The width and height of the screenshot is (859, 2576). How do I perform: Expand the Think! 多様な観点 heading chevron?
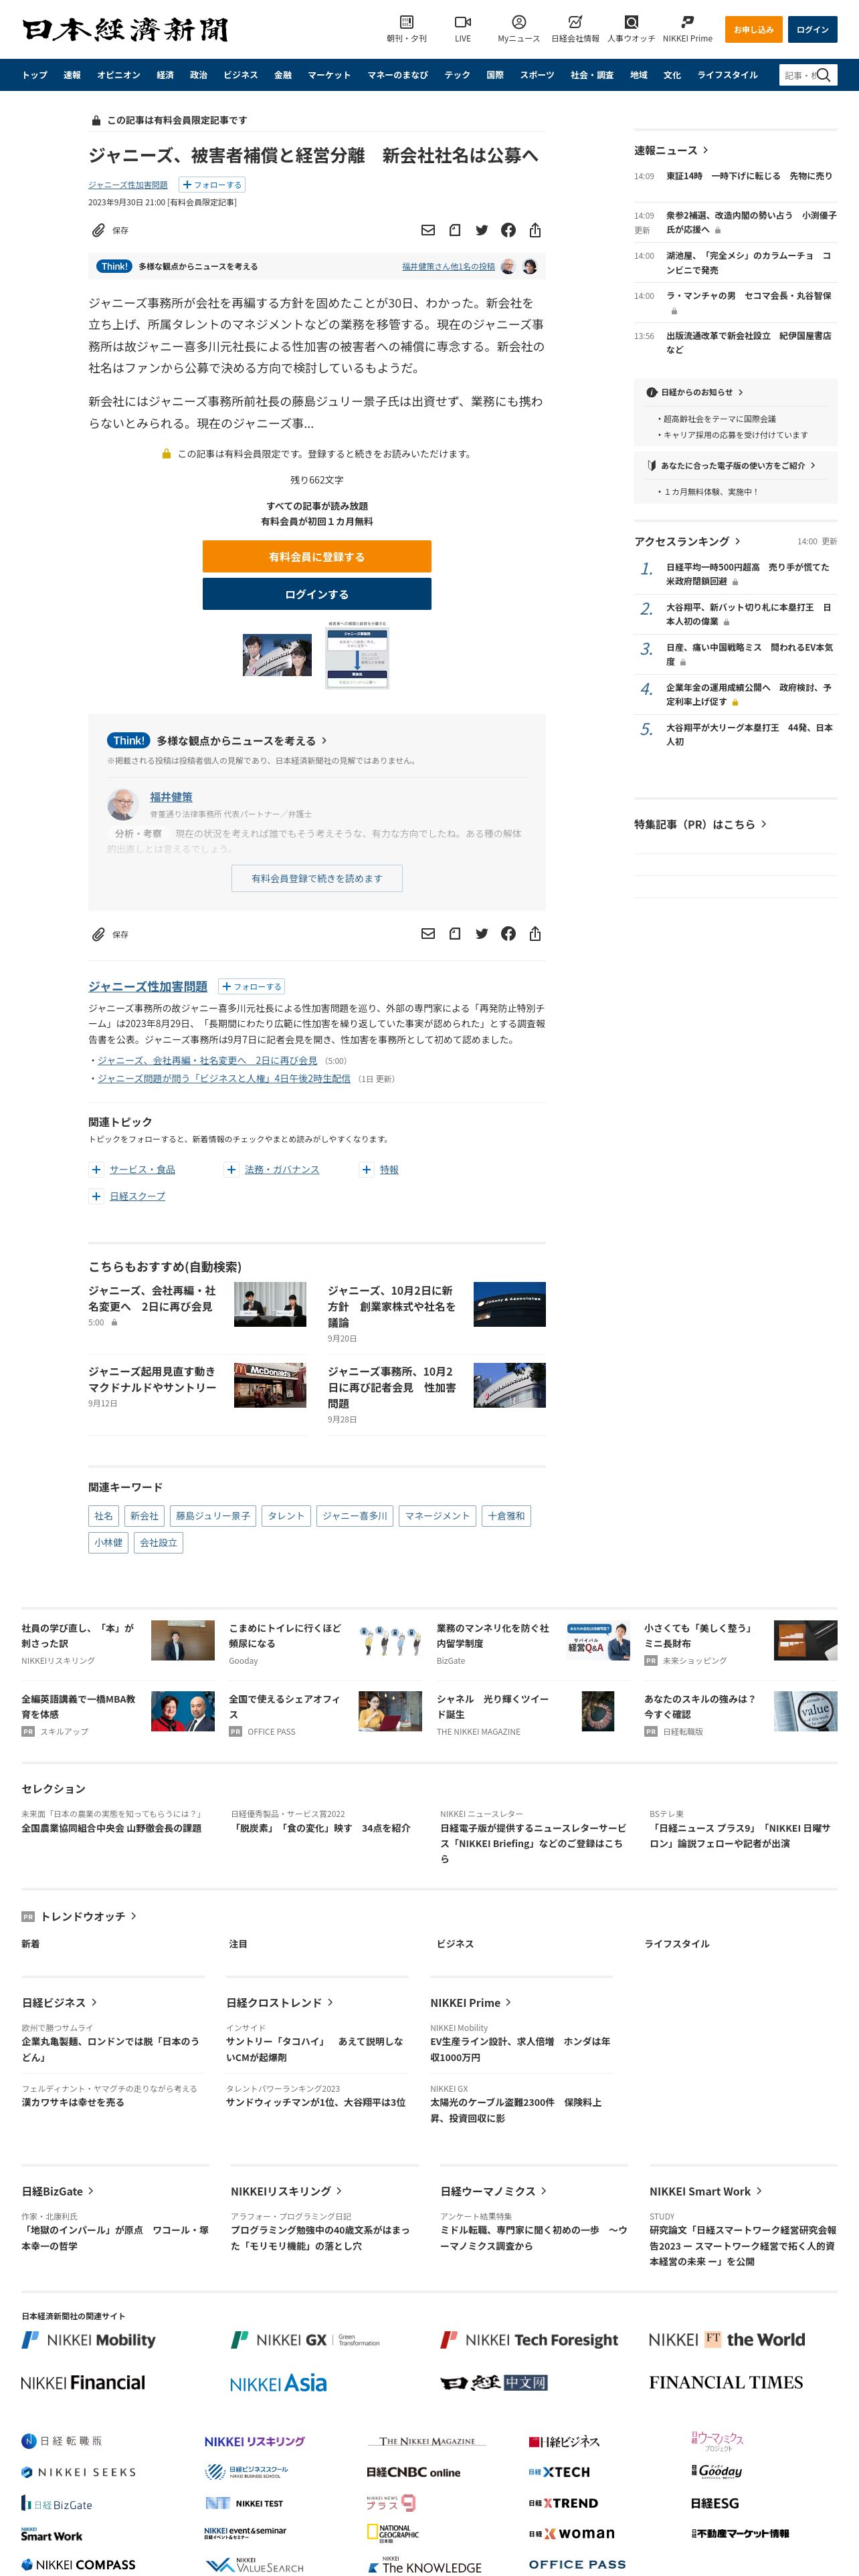click(x=324, y=741)
